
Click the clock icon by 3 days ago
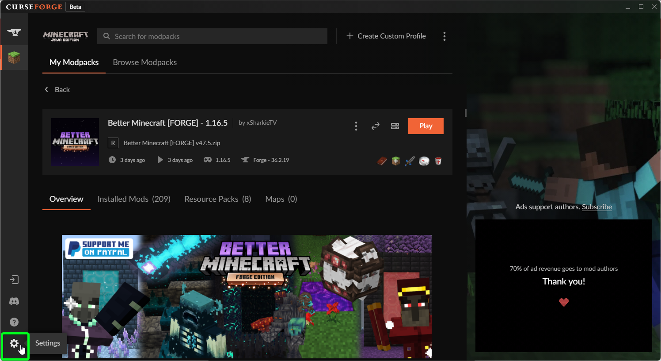(112, 160)
